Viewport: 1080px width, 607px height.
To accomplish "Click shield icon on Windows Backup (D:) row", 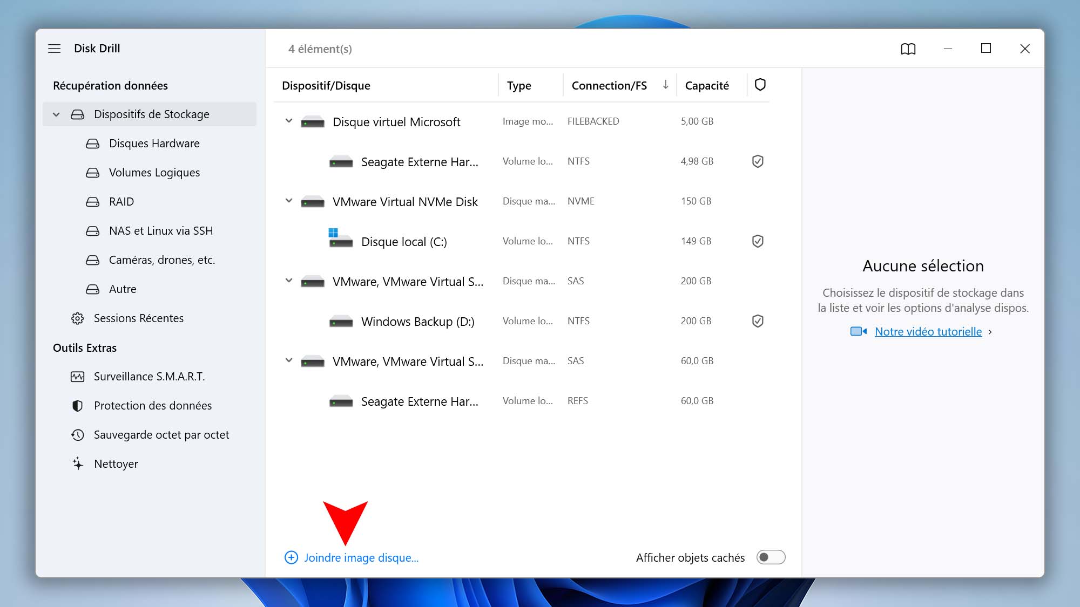I will pyautogui.click(x=758, y=321).
